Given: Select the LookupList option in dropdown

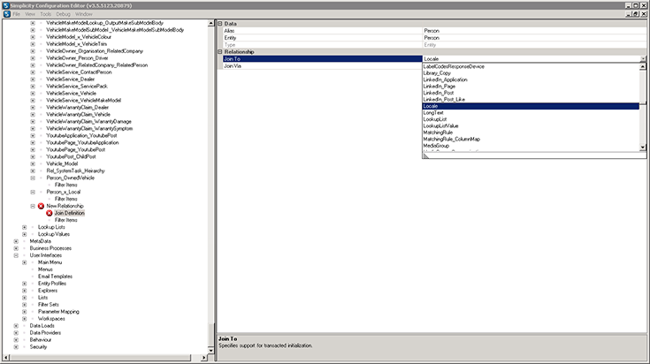Looking at the screenshot, I should (x=437, y=119).
